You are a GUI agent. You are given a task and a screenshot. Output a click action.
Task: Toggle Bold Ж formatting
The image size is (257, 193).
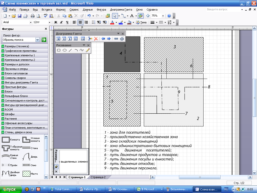tap(56, 22)
